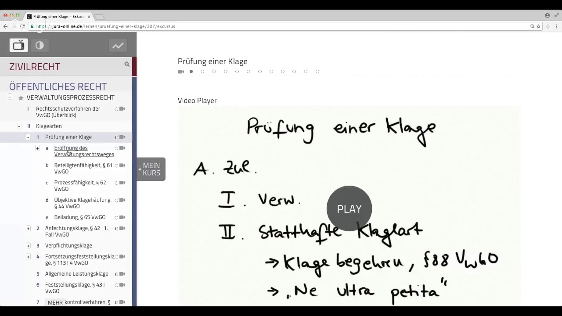The width and height of the screenshot is (562, 316).
Task: Click the browser address bar URL
Action: (105, 26)
